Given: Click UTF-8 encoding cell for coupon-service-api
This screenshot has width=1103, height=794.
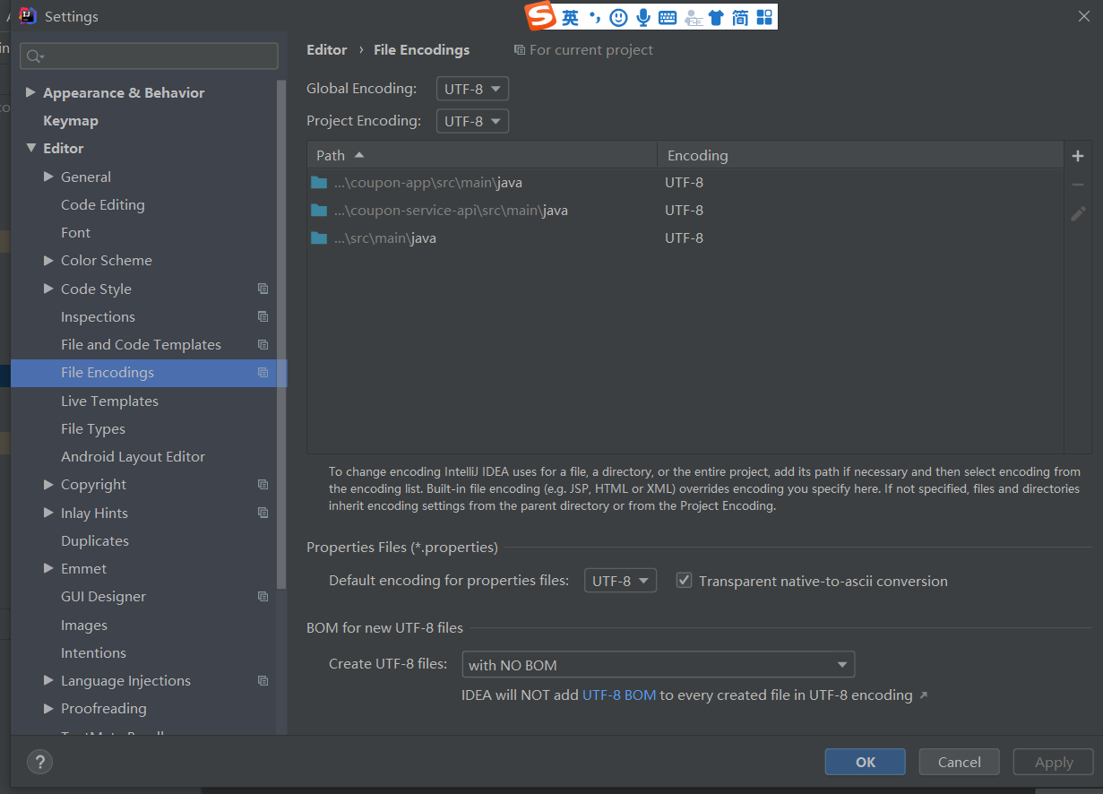Looking at the screenshot, I should pos(684,210).
